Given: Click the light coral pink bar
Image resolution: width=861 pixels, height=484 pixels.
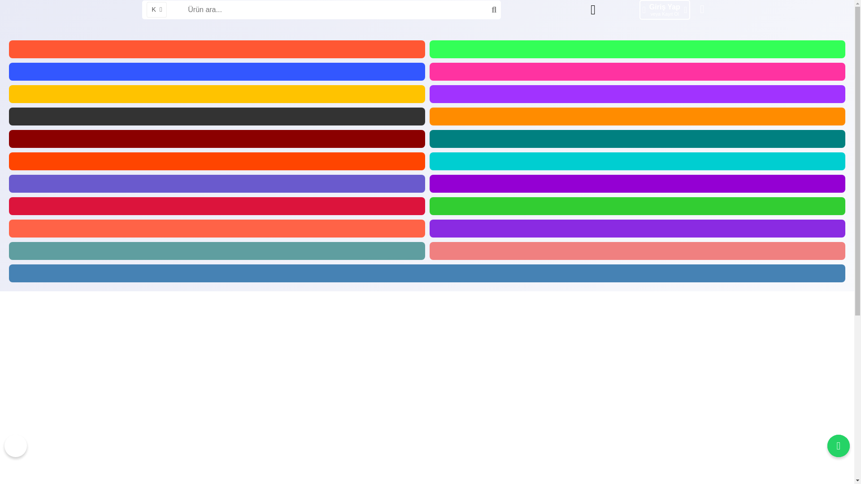Looking at the screenshot, I should point(637,251).
